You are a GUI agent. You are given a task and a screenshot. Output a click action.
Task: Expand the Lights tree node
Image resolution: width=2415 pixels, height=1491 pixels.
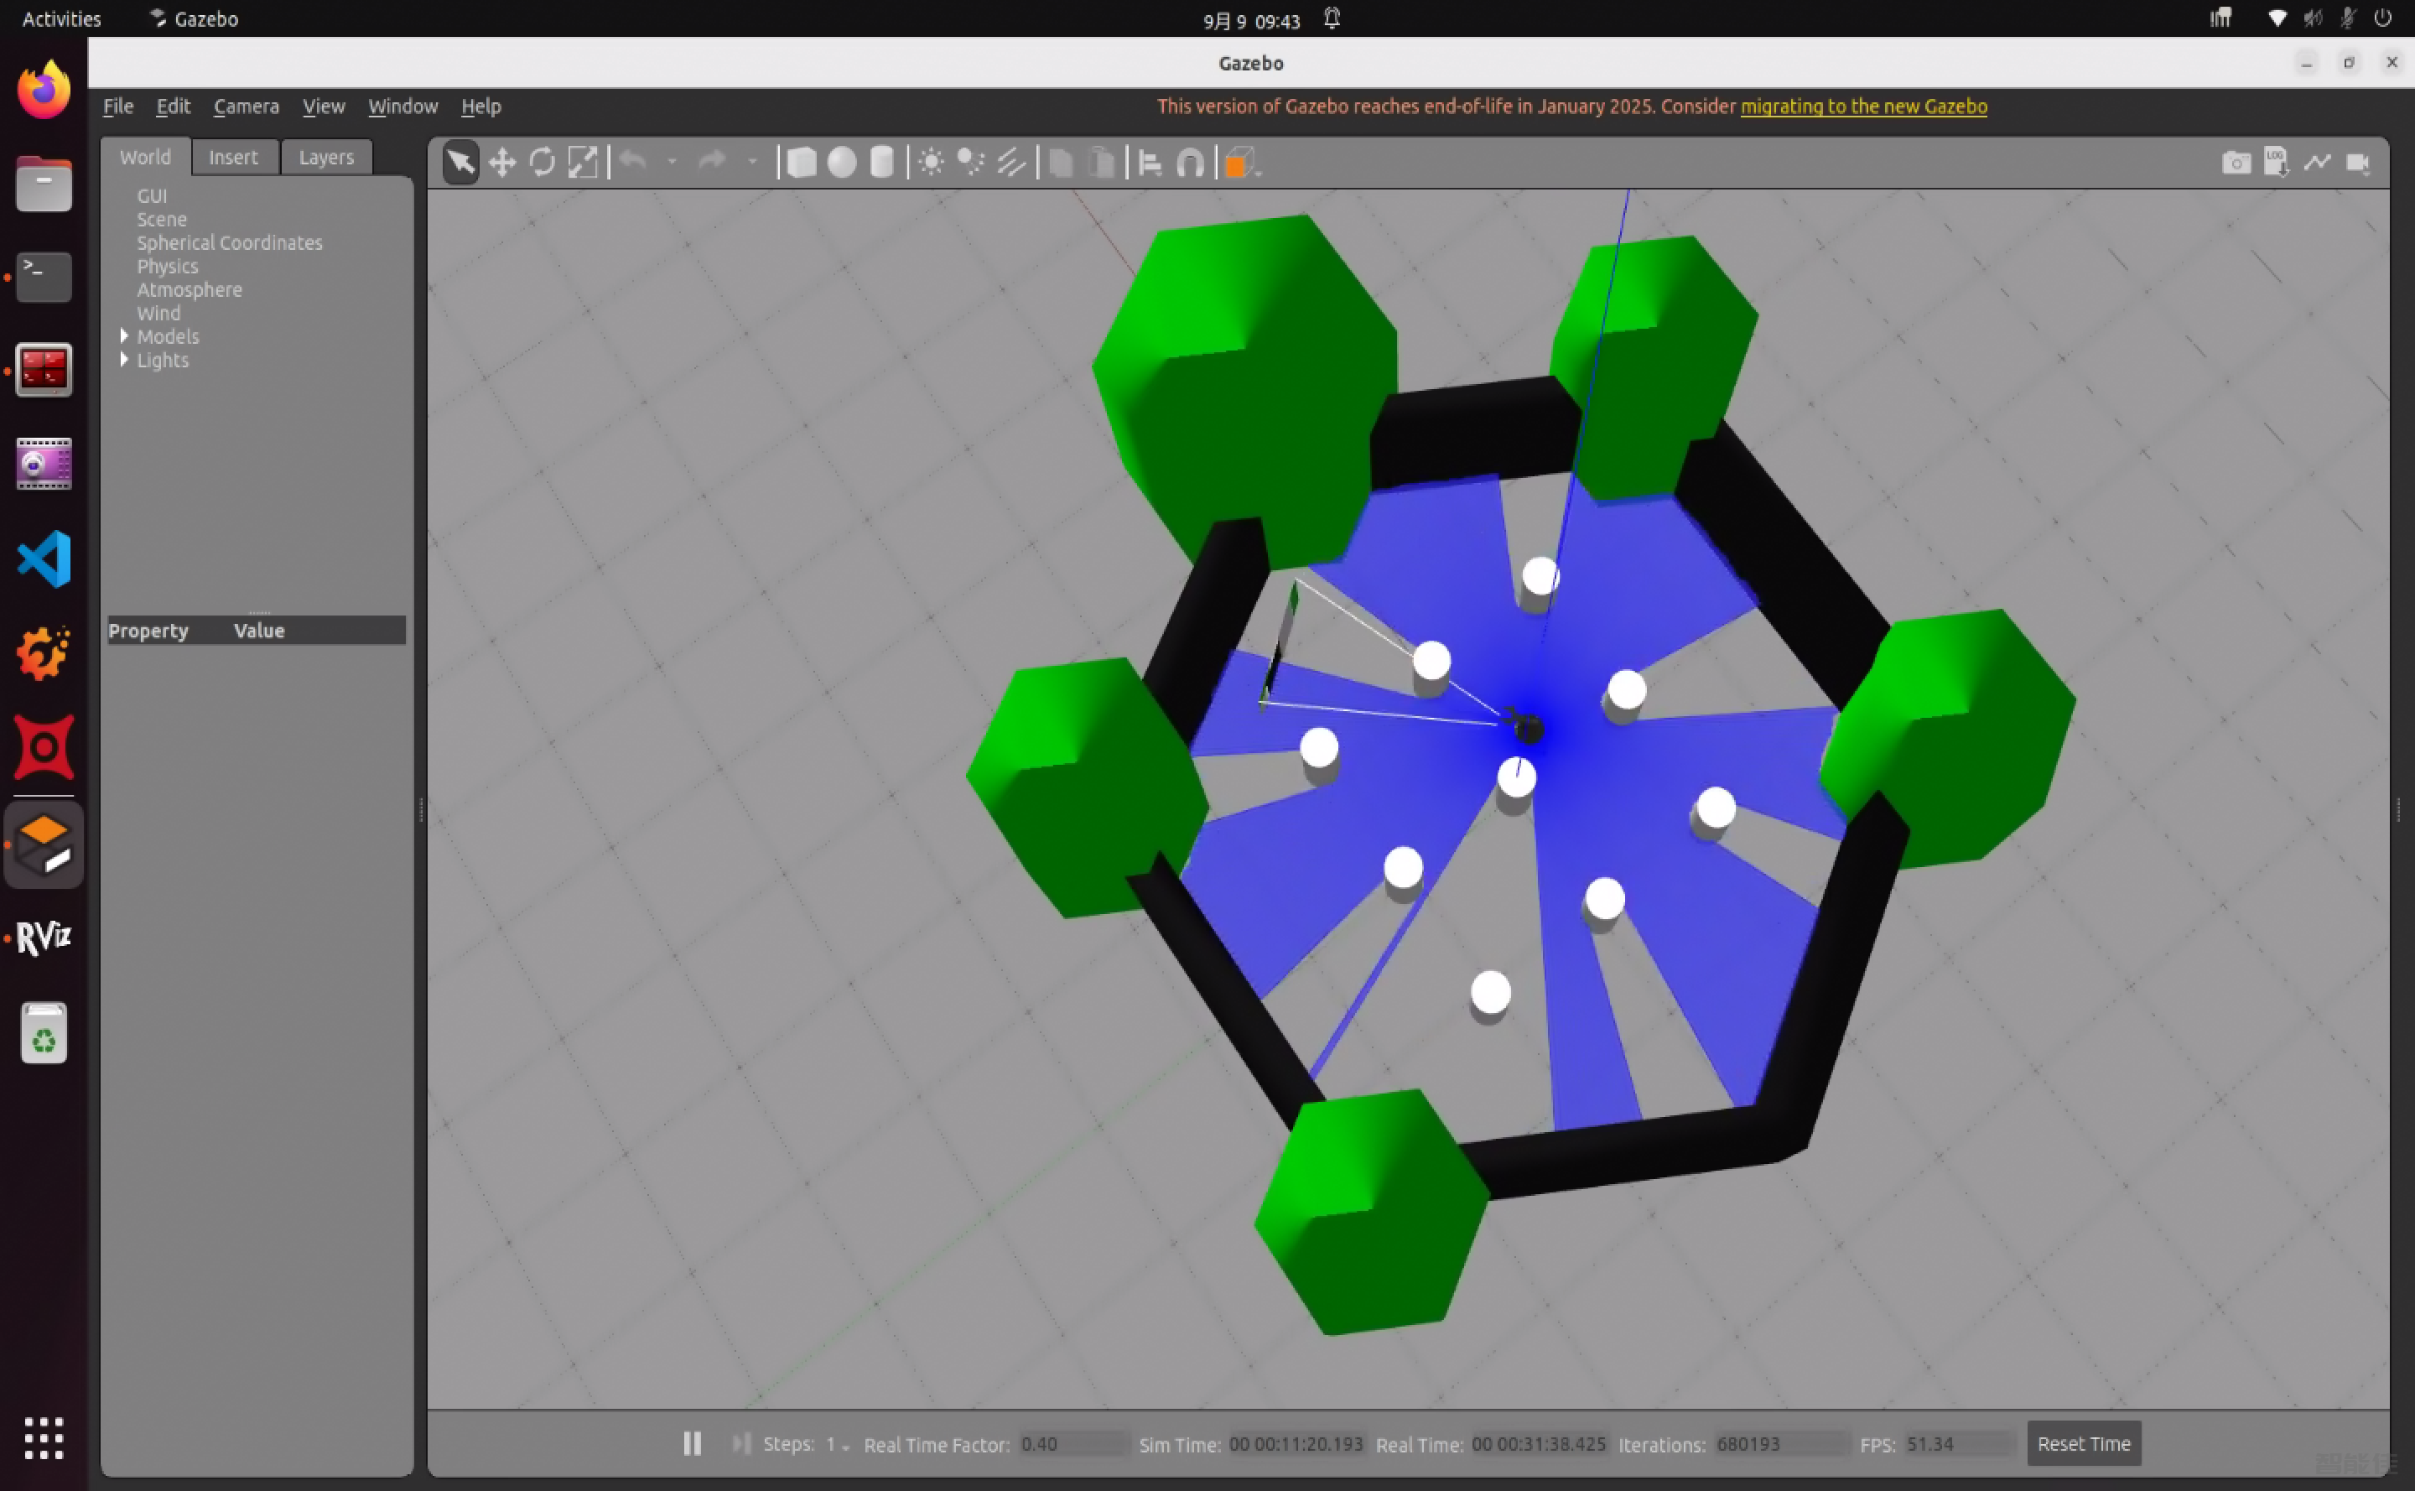point(124,360)
